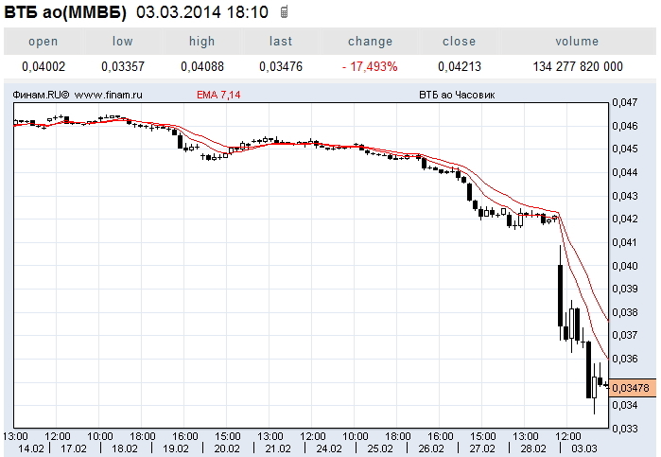Screen dimensions: 661x457
Task: Click the 'last' column header
Action: (x=281, y=41)
